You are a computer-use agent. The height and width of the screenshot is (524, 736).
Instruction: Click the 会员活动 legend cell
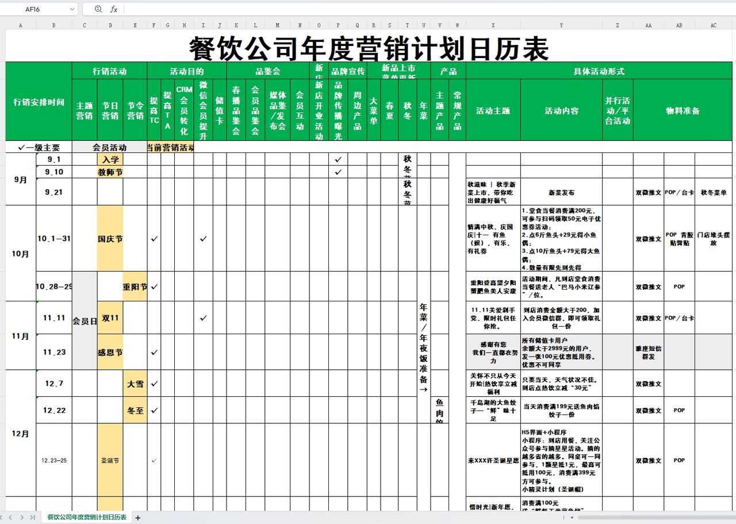[x=109, y=147]
